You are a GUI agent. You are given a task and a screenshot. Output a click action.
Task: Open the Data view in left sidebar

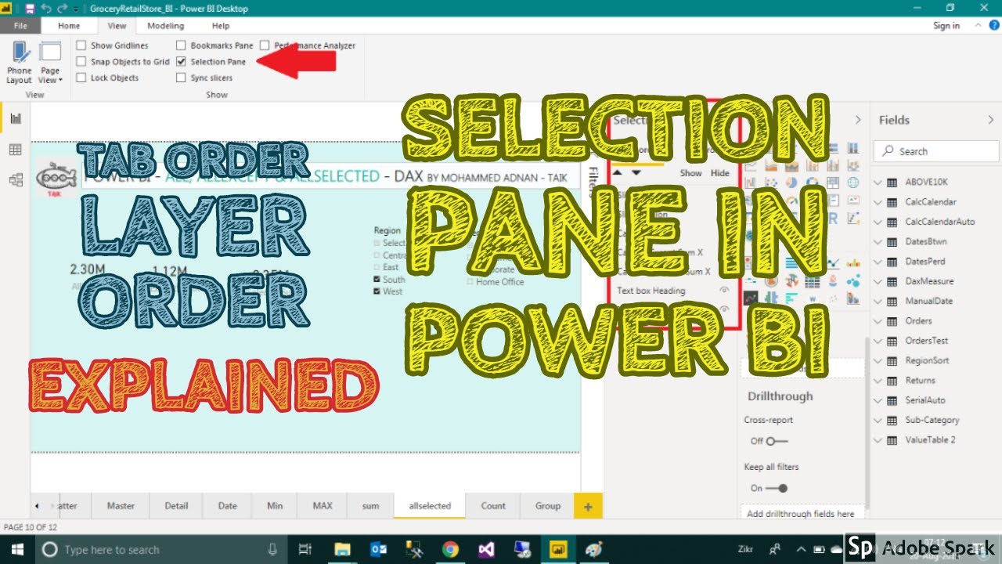[16, 150]
